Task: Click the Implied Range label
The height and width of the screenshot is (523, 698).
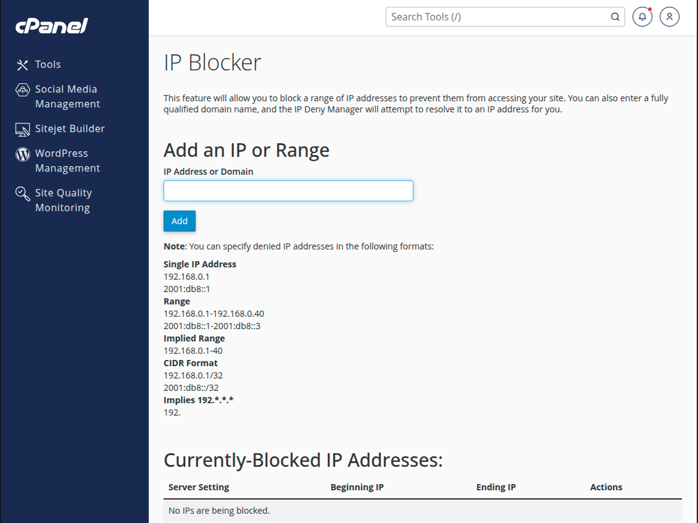Action: click(x=194, y=338)
